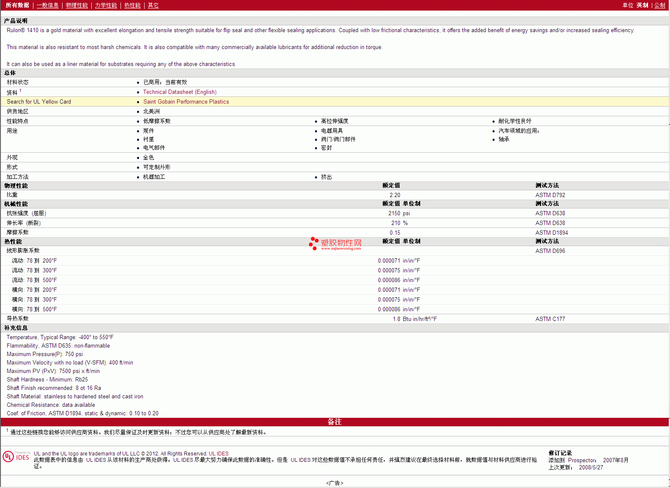The image size is (670, 488).
Task: Click the 修订记录 heading
Action: coord(560,453)
